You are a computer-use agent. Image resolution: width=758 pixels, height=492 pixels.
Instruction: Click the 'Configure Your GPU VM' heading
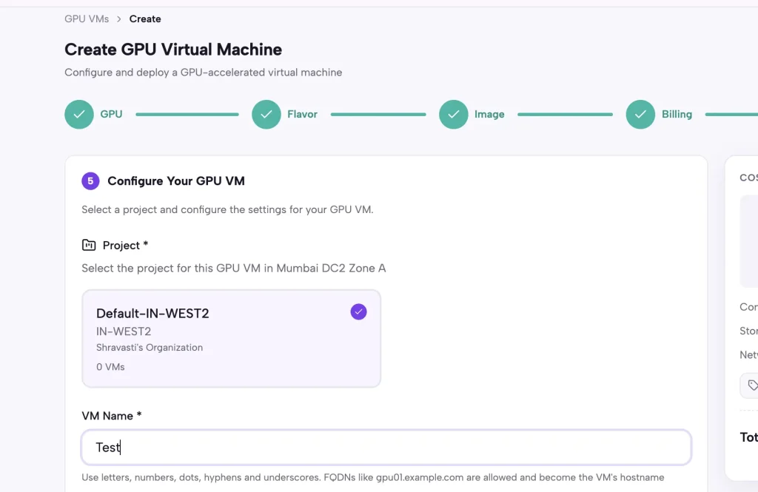point(176,181)
